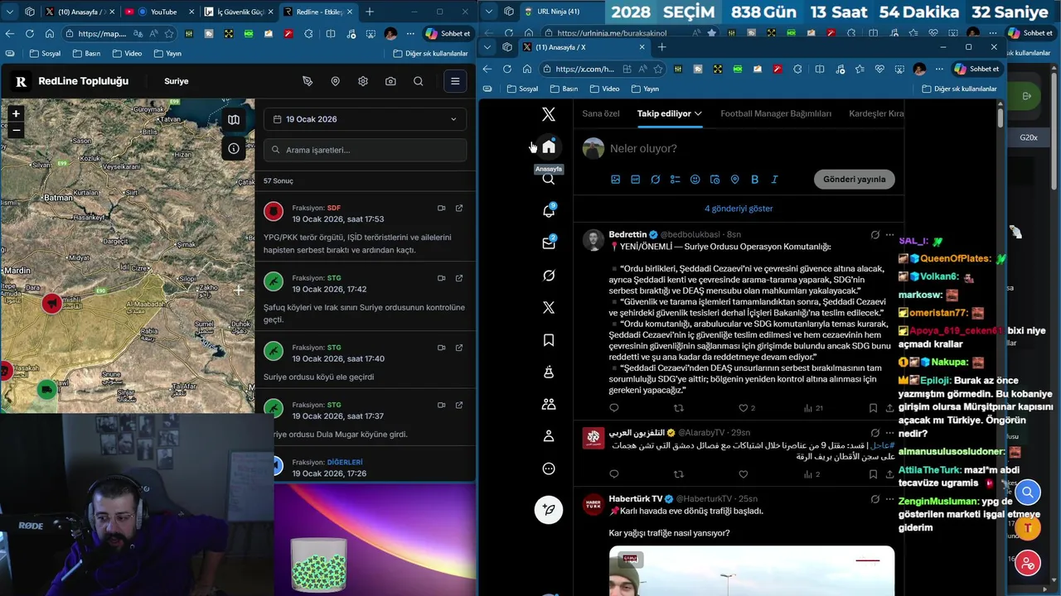Image resolution: width=1061 pixels, height=596 pixels.
Task: Click the Arama işaretleri search field
Action: click(x=365, y=150)
